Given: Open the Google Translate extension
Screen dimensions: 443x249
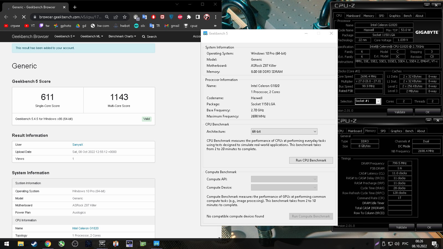Looking at the screenshot, I should pyautogui.click(x=145, y=17).
